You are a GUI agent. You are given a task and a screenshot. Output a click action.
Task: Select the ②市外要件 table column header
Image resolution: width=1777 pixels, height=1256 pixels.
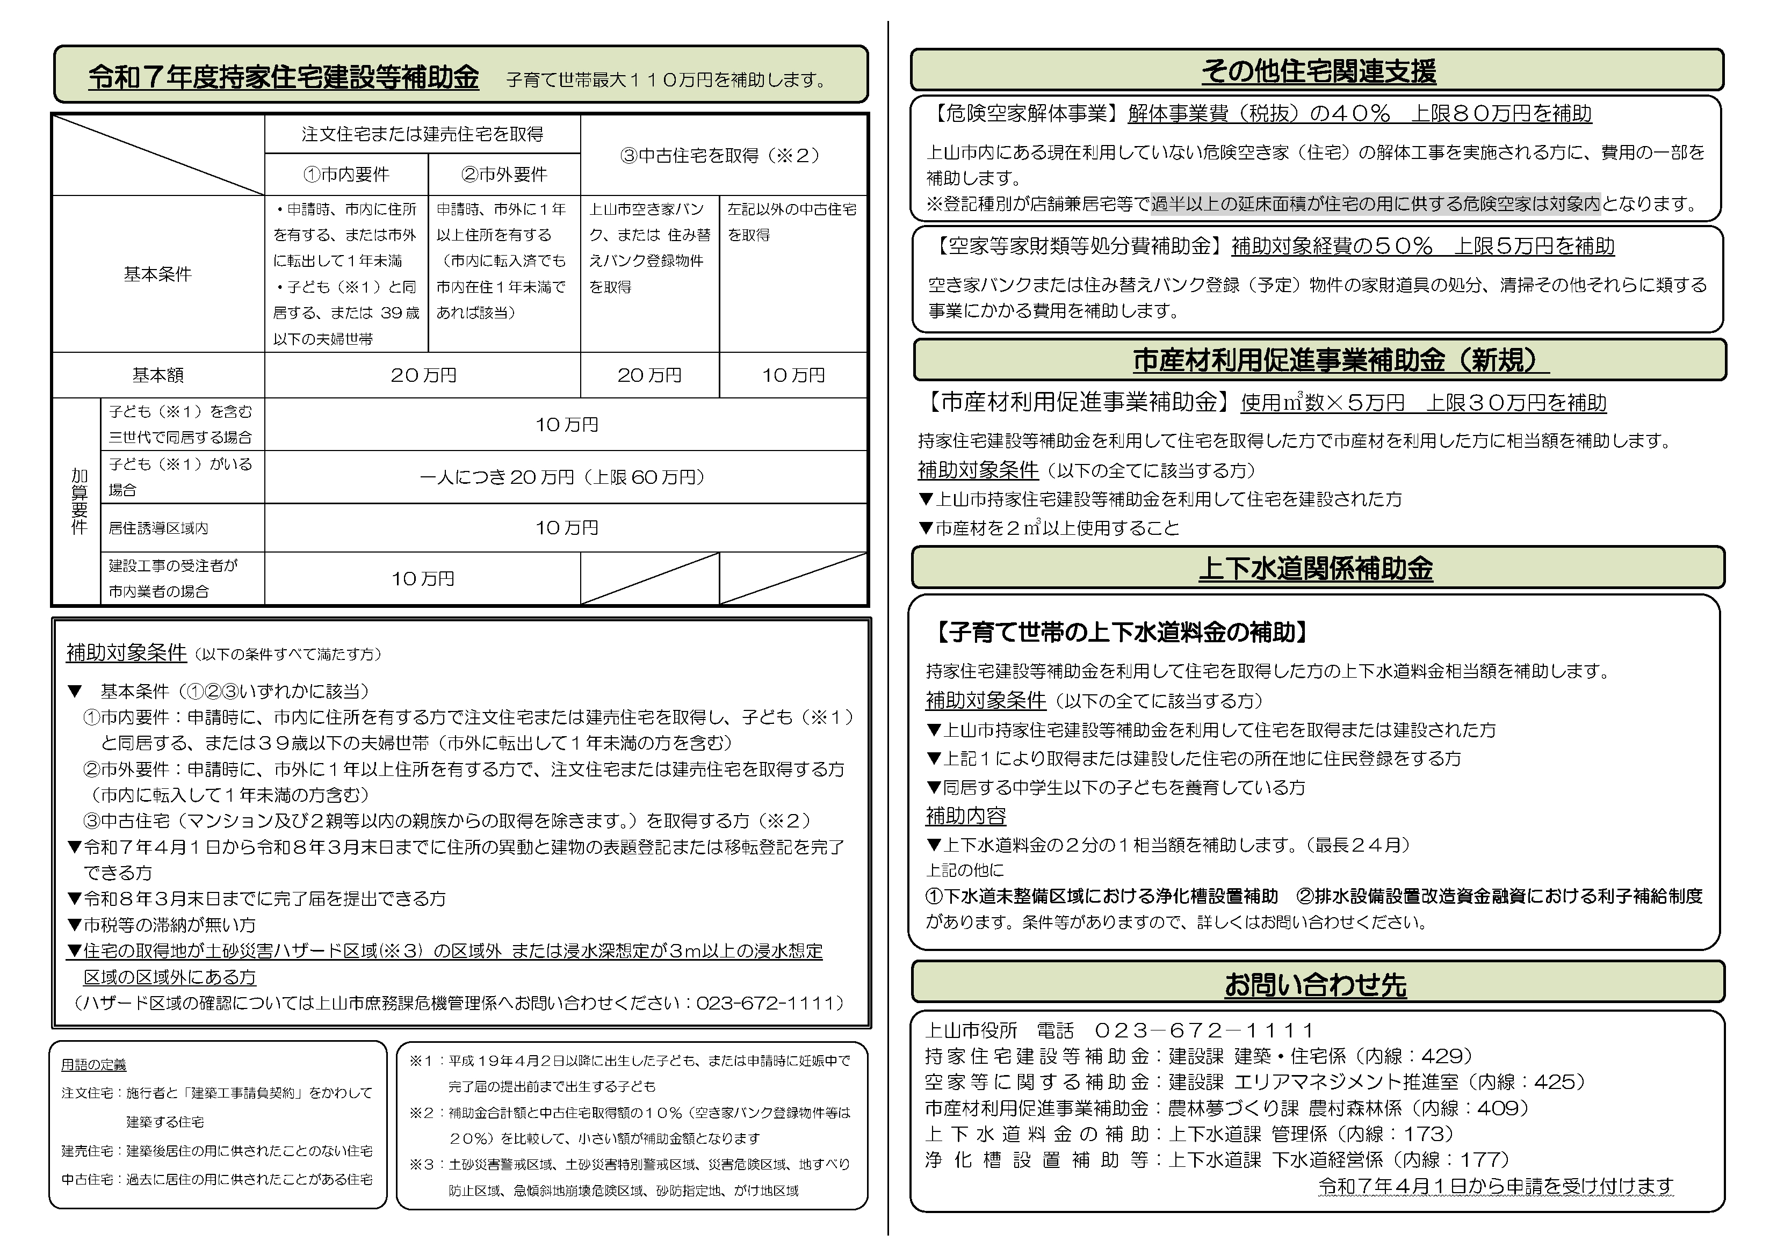[x=504, y=174]
